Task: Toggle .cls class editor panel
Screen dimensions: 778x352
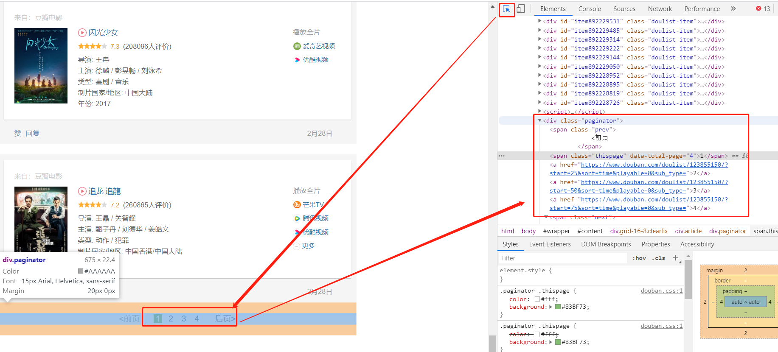Action: coord(659,258)
